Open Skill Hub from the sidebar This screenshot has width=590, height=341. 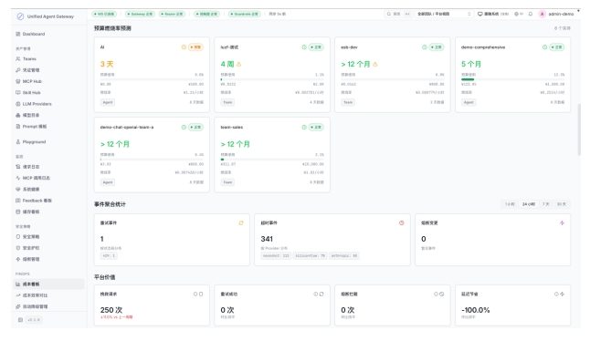tap(49, 92)
